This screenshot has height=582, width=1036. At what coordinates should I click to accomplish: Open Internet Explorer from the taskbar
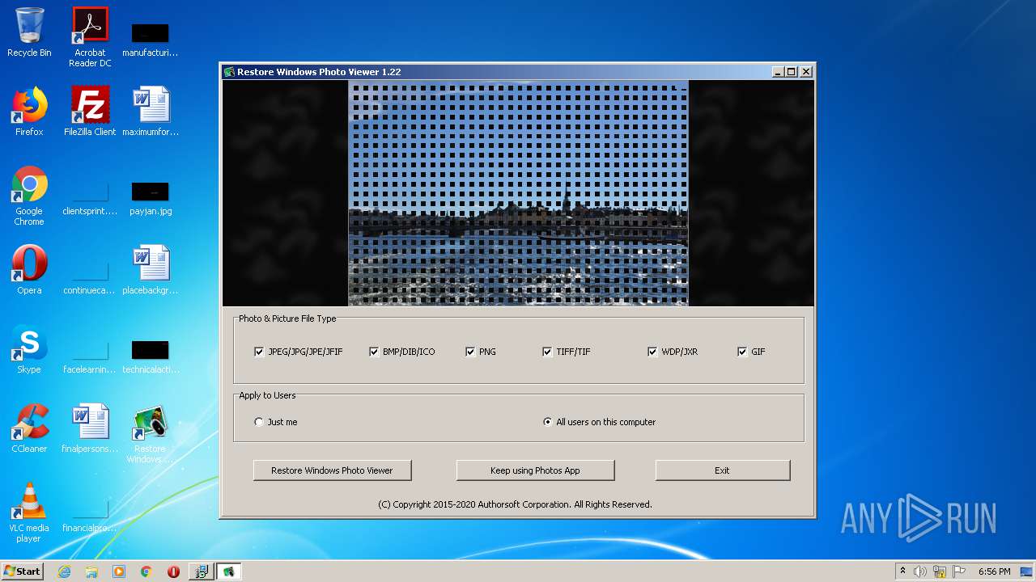click(64, 571)
